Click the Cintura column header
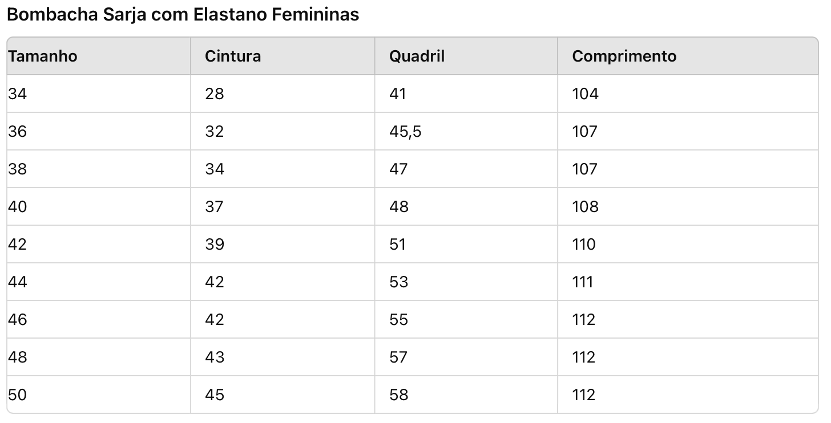 233,56
